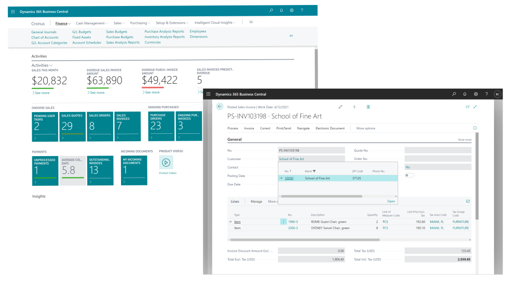Open Fixed Assets link
The width and height of the screenshot is (508, 283).
[81, 37]
